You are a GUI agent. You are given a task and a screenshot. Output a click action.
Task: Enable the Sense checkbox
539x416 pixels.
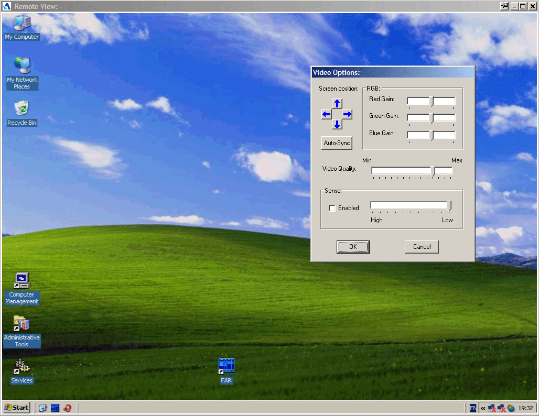pyautogui.click(x=332, y=208)
